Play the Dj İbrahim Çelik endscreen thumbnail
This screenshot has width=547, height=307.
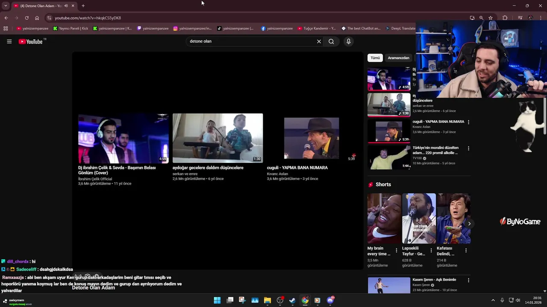coord(123,138)
